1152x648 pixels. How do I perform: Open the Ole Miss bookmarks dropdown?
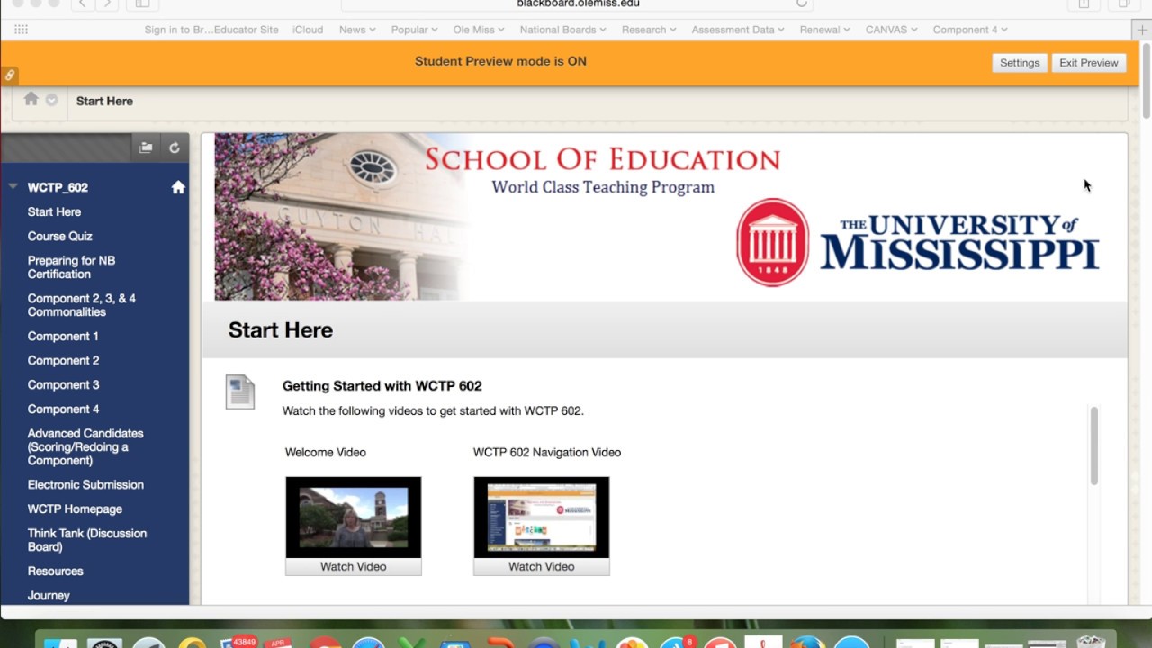point(479,30)
